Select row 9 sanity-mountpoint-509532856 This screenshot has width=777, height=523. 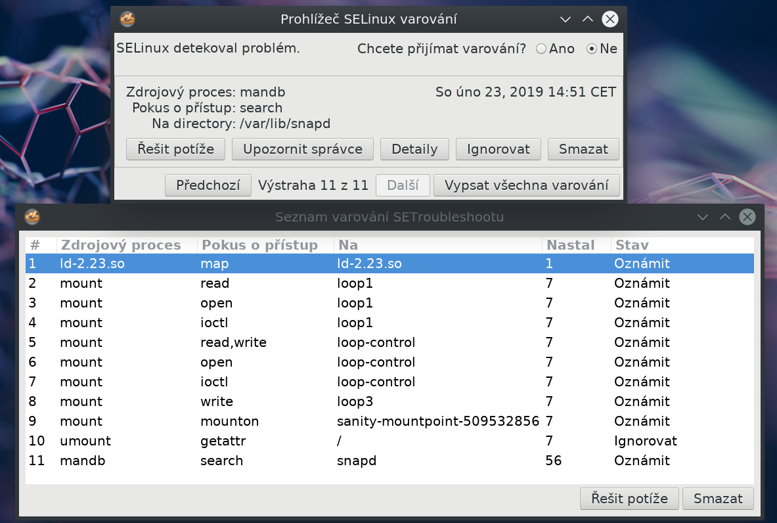389,421
